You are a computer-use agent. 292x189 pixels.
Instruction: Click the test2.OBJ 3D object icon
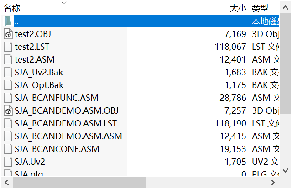pyautogui.click(x=8, y=34)
